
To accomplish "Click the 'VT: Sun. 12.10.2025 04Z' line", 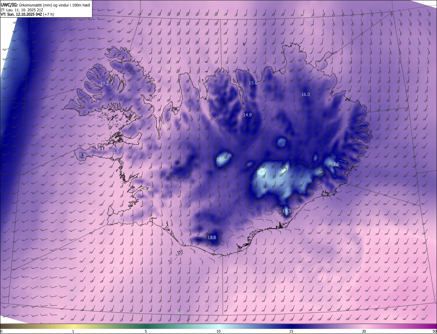I will tap(27, 14).
